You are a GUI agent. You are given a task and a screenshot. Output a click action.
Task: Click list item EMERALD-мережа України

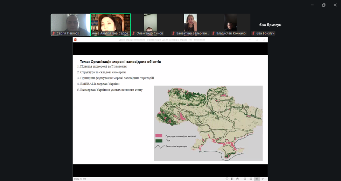[x=100, y=84]
